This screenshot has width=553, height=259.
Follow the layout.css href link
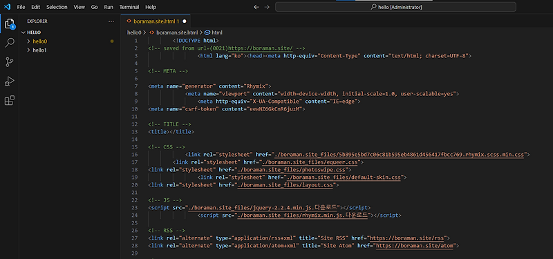(285, 185)
